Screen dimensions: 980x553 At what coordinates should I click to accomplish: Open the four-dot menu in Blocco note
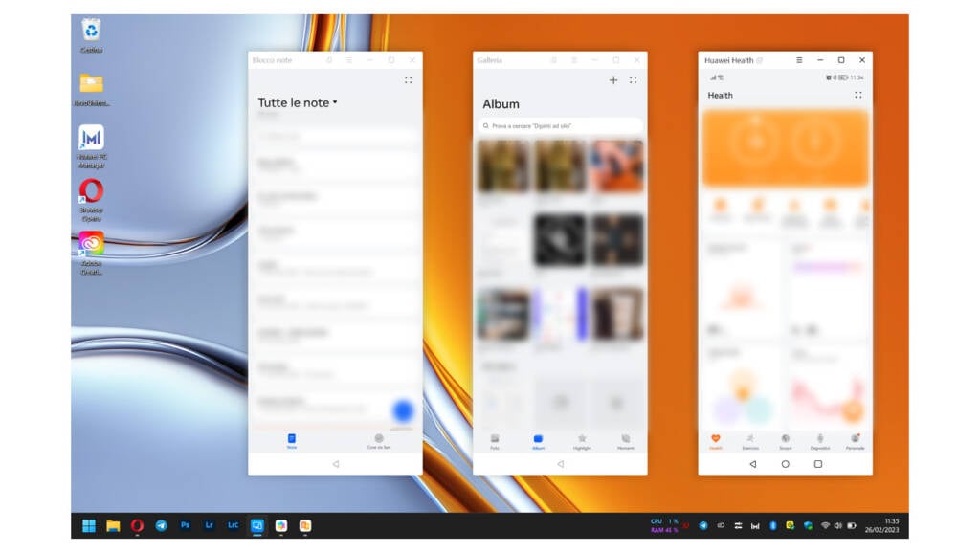pos(408,80)
